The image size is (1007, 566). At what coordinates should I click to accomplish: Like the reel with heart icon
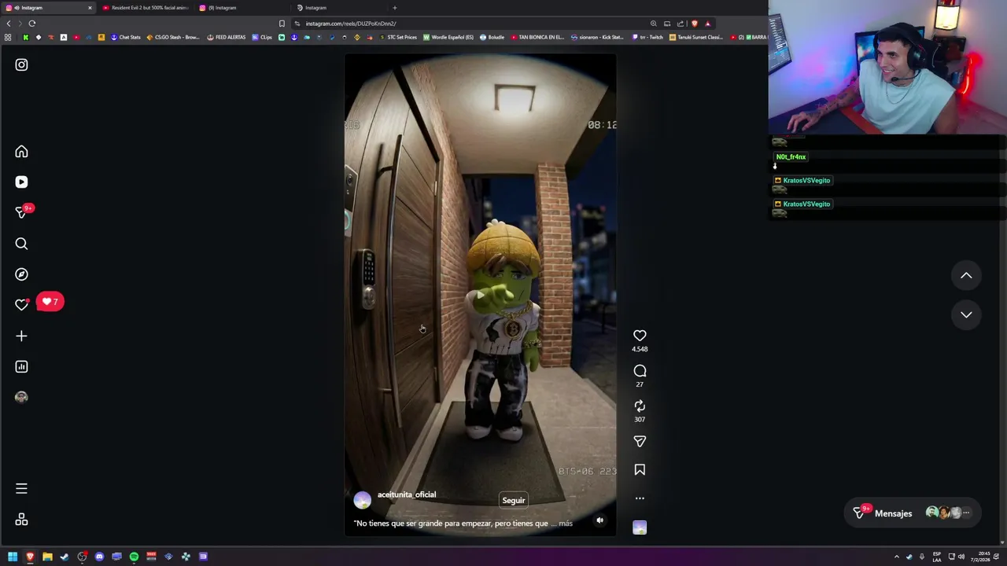[640, 336]
